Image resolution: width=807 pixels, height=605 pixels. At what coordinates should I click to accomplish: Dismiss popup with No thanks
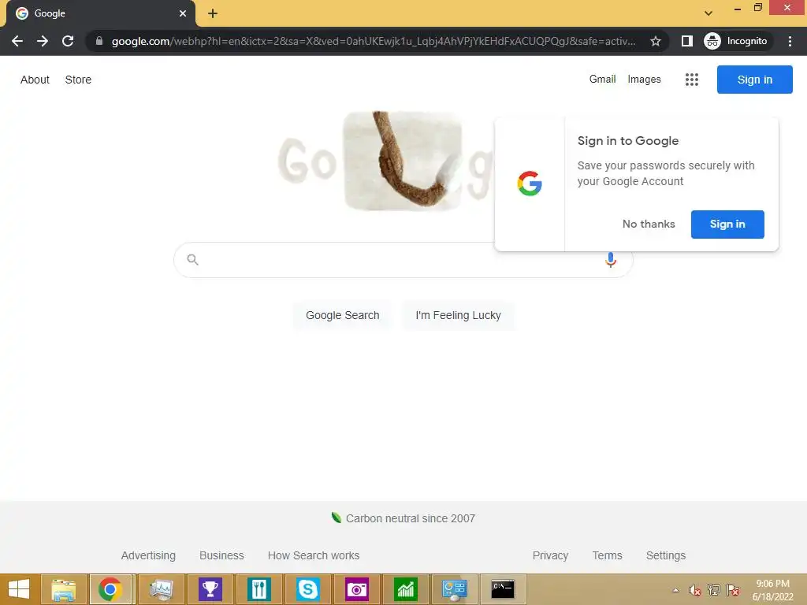click(x=649, y=225)
